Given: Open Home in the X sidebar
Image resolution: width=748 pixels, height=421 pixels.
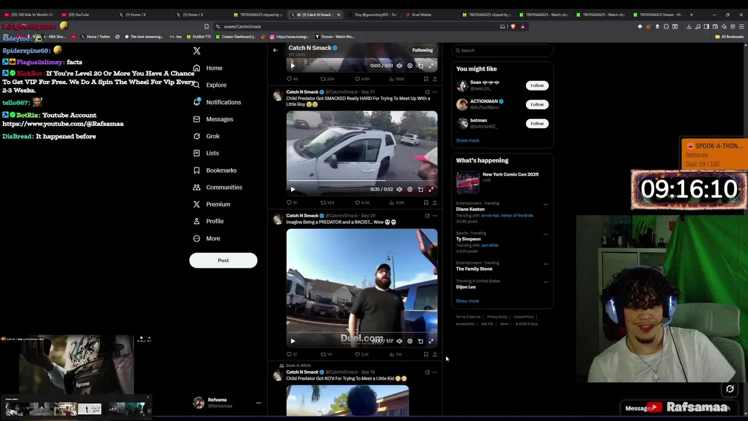Looking at the screenshot, I should click(208, 68).
